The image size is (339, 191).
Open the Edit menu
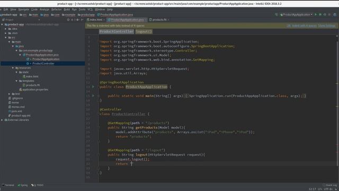click(6, 10)
